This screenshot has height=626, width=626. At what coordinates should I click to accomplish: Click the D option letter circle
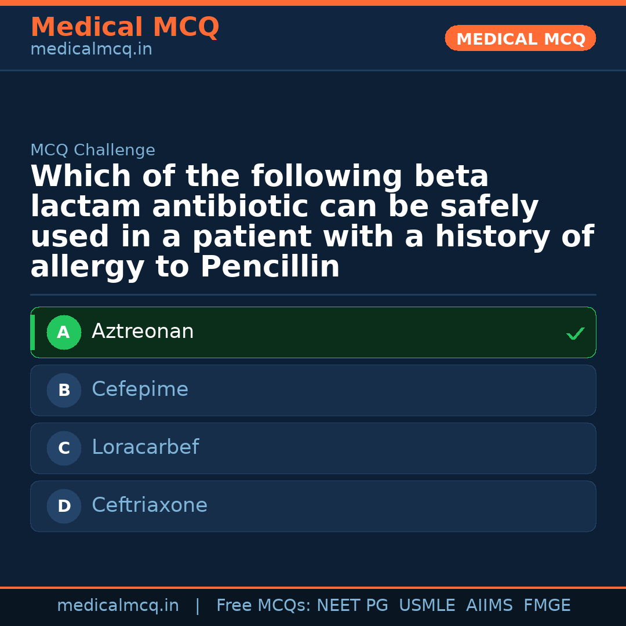64,506
